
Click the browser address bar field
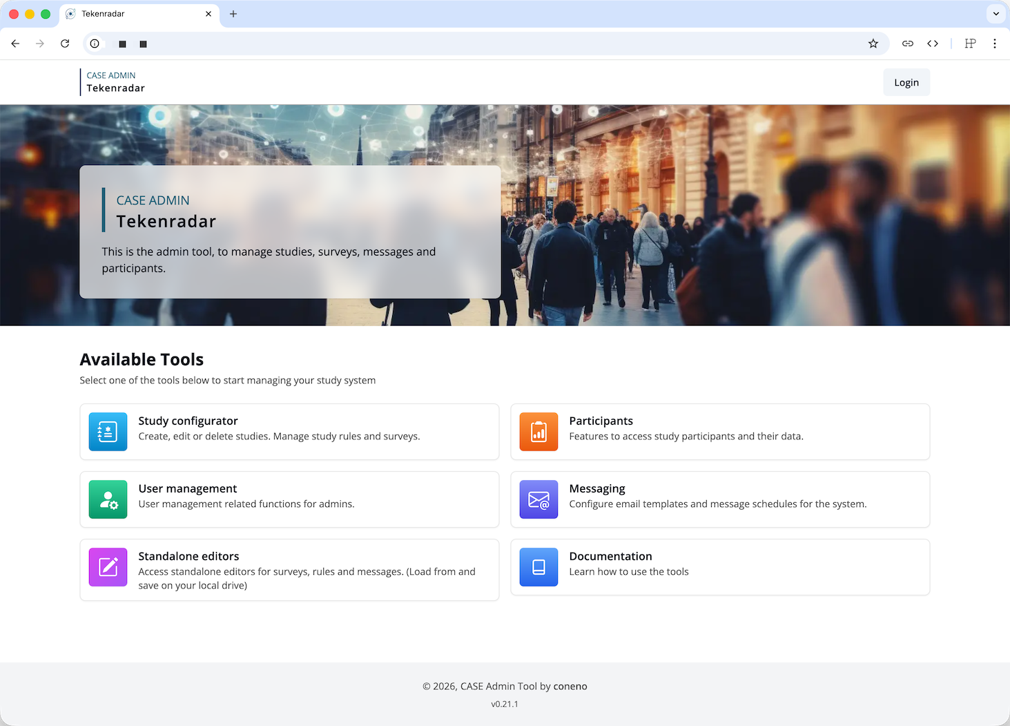pos(483,44)
